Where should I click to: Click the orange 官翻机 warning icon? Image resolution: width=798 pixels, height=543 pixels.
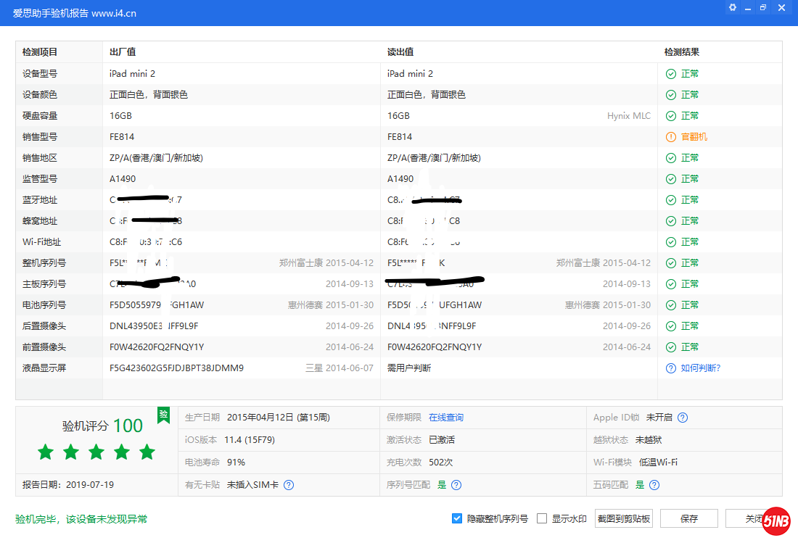point(670,136)
